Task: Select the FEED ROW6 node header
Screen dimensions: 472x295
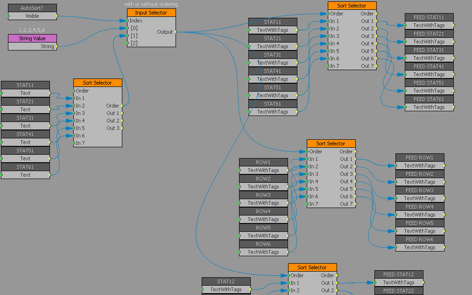Action: [x=420, y=239]
